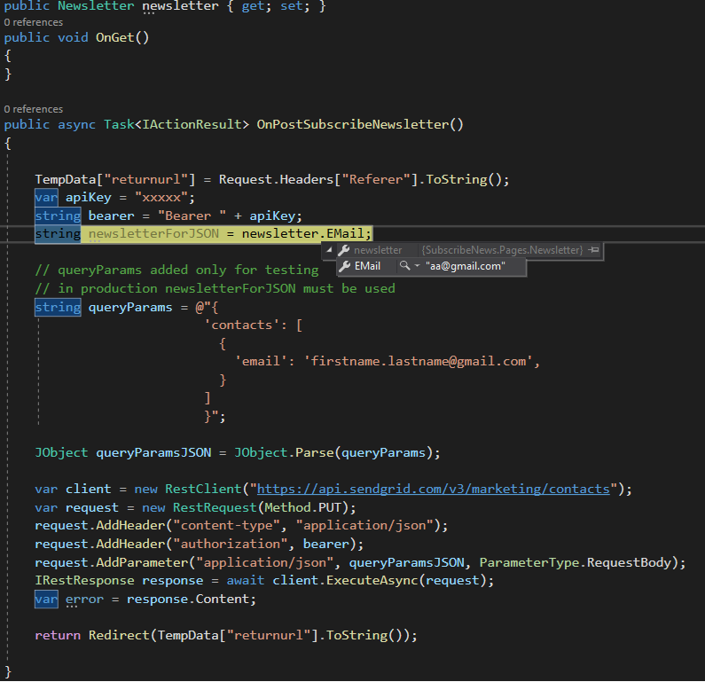Viewport: 705px width, 682px height.
Task: Click ParameterType.RequestBody argument
Action: pos(575,562)
